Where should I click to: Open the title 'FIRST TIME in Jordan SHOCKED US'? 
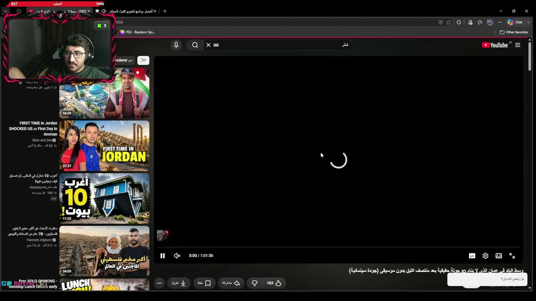click(33, 129)
